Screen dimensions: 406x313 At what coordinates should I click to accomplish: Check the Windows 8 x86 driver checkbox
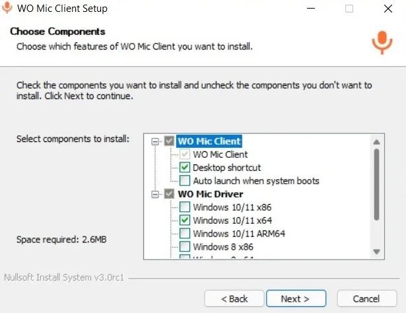185,247
